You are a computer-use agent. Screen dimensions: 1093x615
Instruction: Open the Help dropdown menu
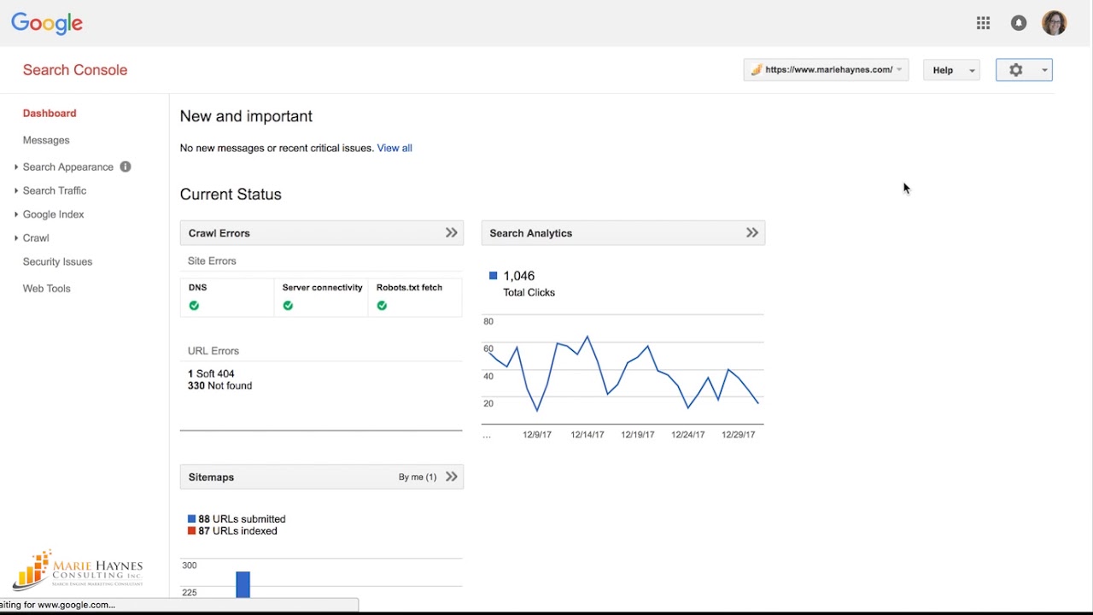click(x=951, y=70)
